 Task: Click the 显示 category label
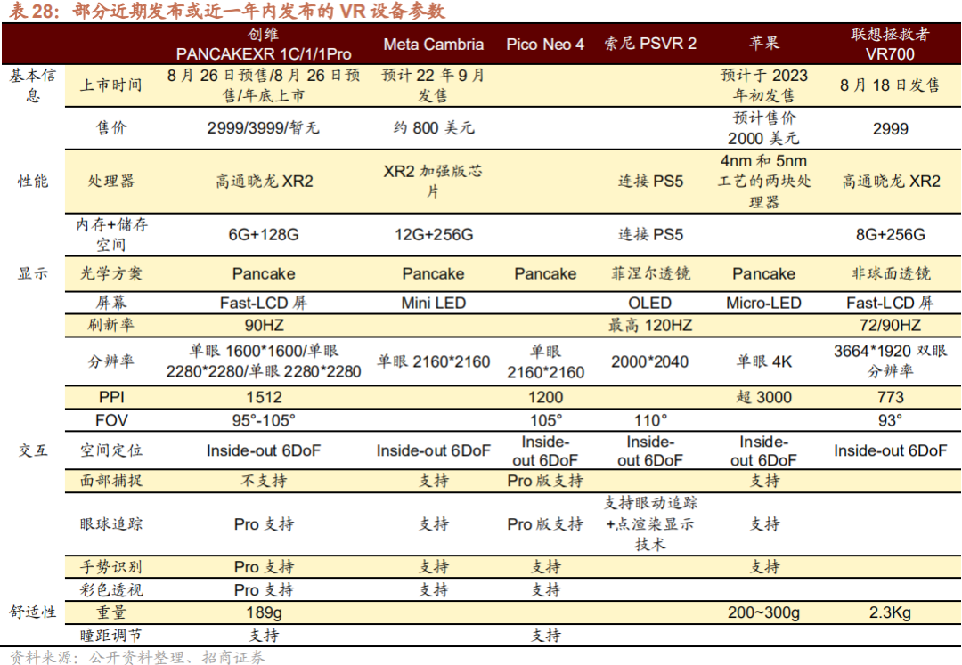pos(33,273)
